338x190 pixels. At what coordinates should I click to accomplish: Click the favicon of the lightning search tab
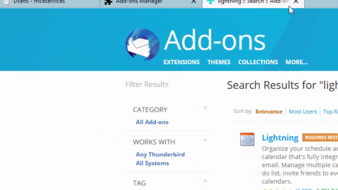tap(210, 2)
